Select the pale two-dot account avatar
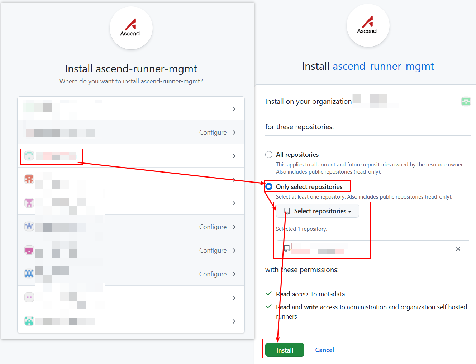 click(29, 297)
